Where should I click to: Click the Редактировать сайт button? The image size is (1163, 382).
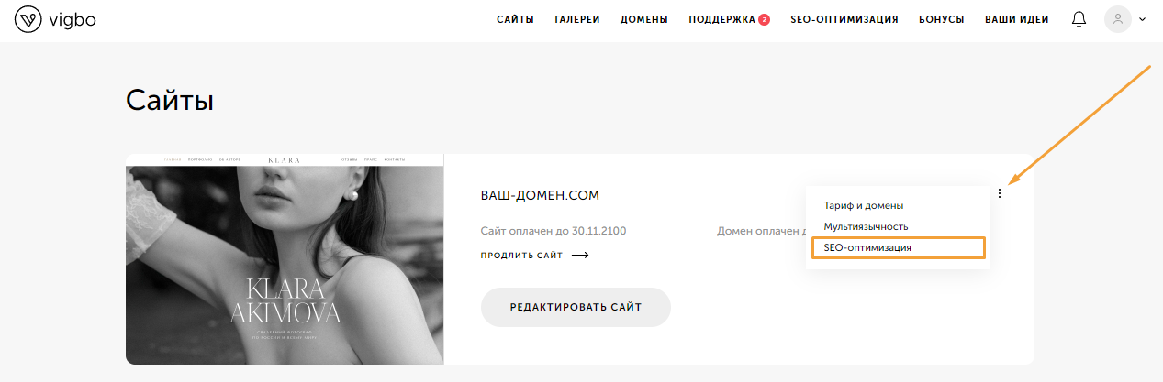576,307
